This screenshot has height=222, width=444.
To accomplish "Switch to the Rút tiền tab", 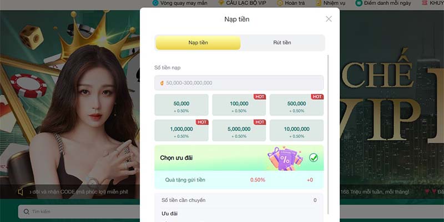I will (282, 43).
